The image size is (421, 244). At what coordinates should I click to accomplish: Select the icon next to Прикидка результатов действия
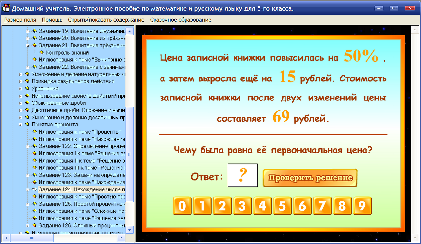point(27,81)
